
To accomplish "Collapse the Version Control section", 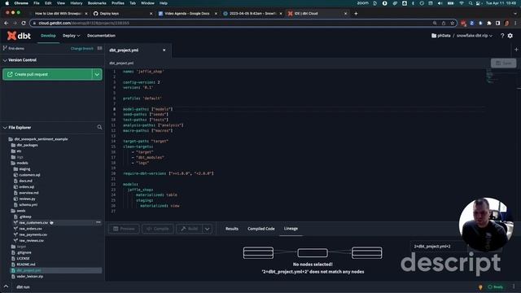I will coord(5,60).
